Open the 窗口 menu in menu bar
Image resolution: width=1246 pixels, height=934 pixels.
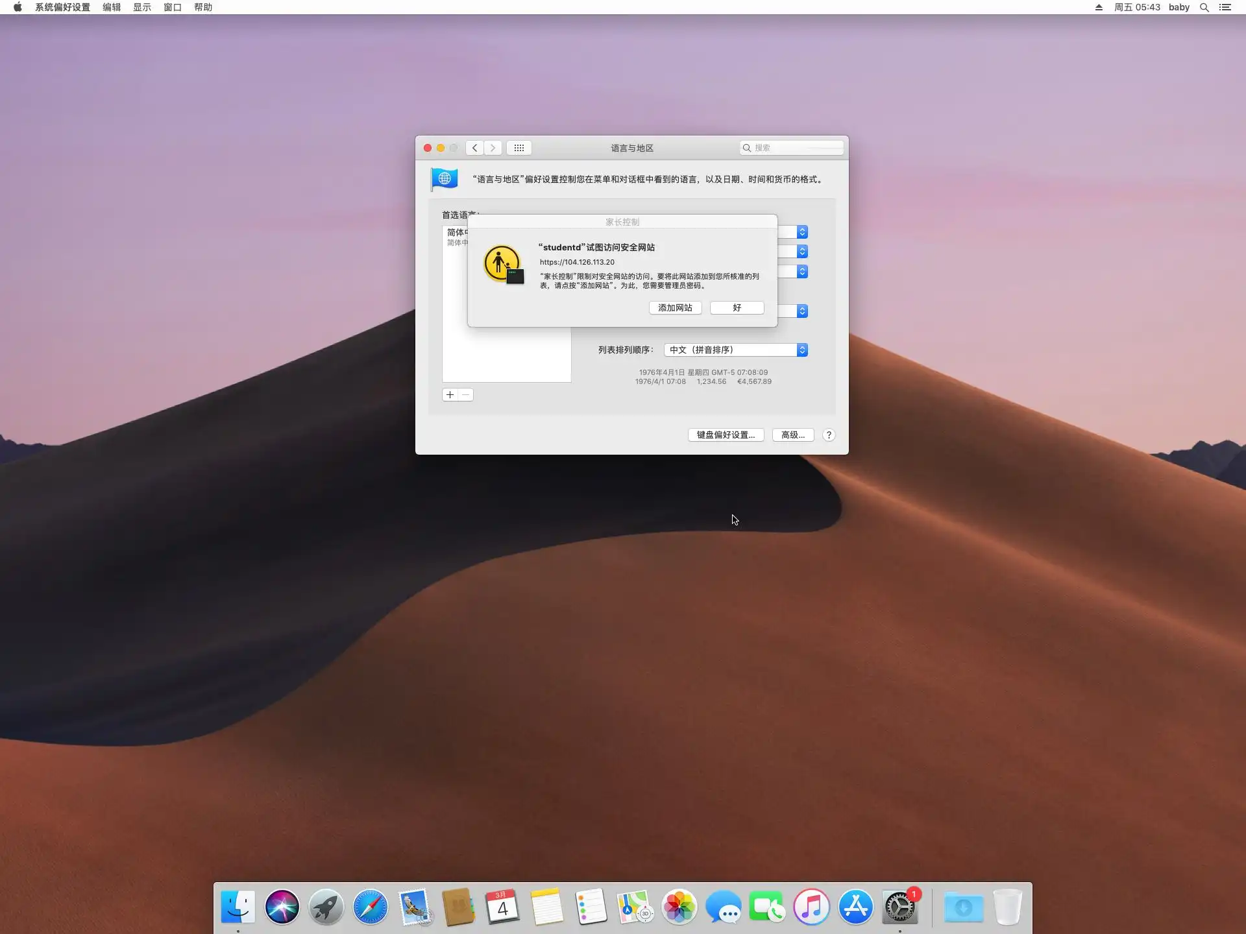(173, 7)
